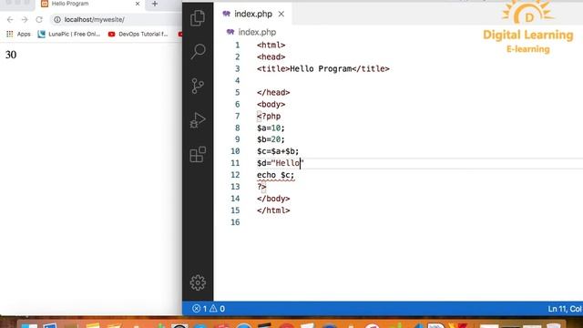Click the 30 output text on the page
The width and height of the screenshot is (583, 328).
tap(11, 55)
